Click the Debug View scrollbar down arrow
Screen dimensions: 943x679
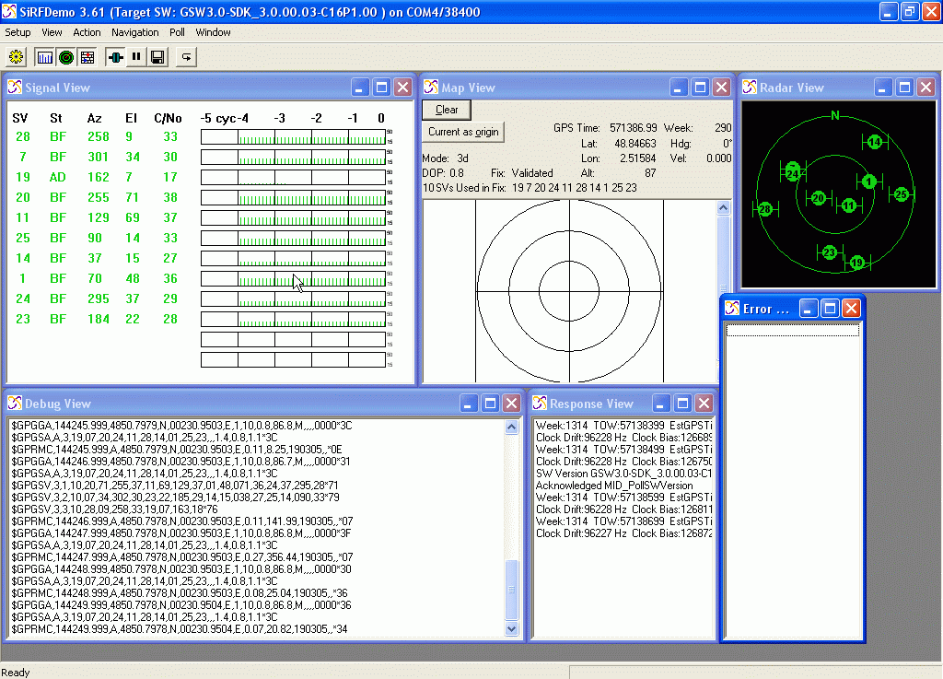(511, 629)
